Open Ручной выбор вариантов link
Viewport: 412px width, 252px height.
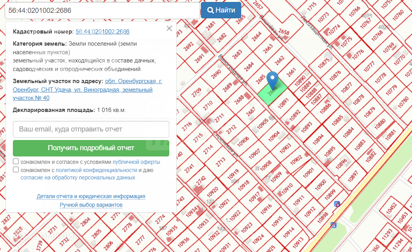[x=91, y=205]
